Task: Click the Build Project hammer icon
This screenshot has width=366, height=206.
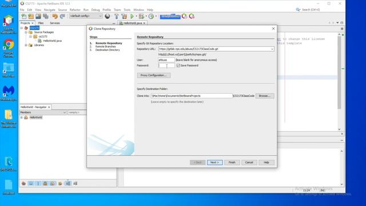Action: (x=117, y=16)
